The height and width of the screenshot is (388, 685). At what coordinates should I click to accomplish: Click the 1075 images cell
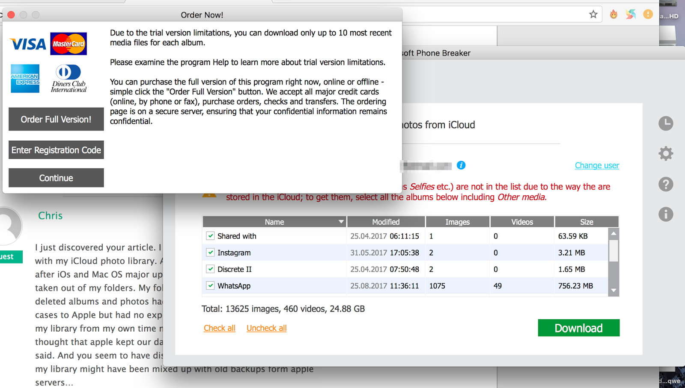[x=437, y=286]
